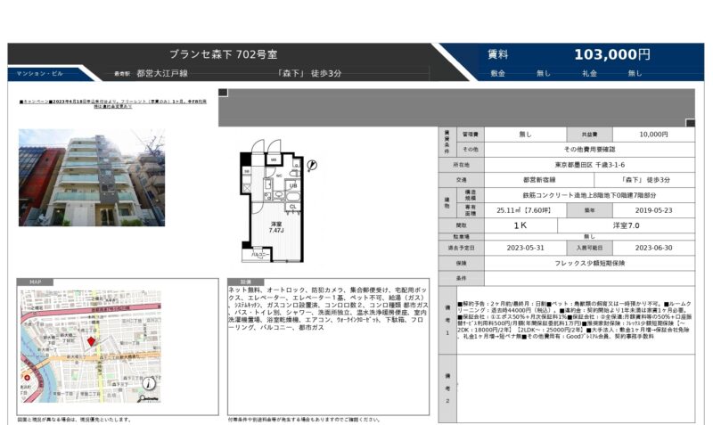This screenshot has height=425, width=713.
Task: Click the マンション・ビル category label
Action: [39, 73]
